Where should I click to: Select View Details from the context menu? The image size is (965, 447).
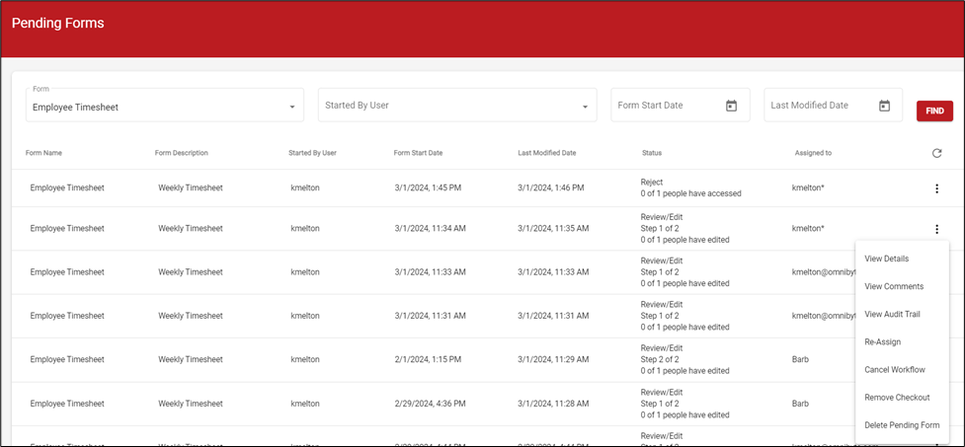pyautogui.click(x=886, y=259)
